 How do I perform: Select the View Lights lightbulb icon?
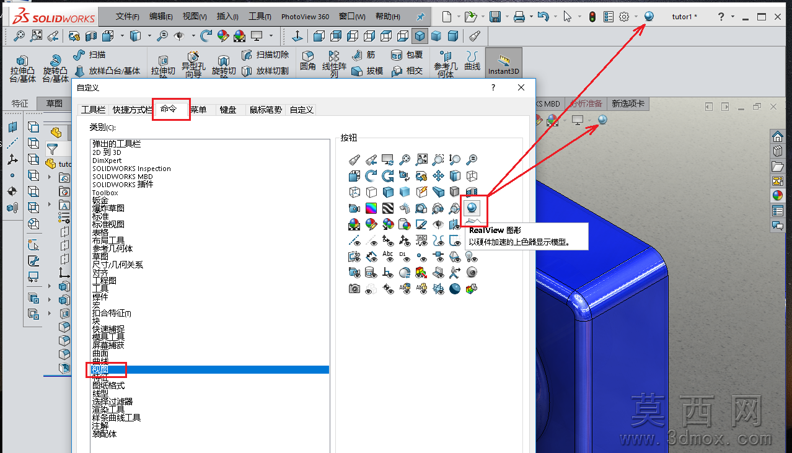(x=472, y=257)
